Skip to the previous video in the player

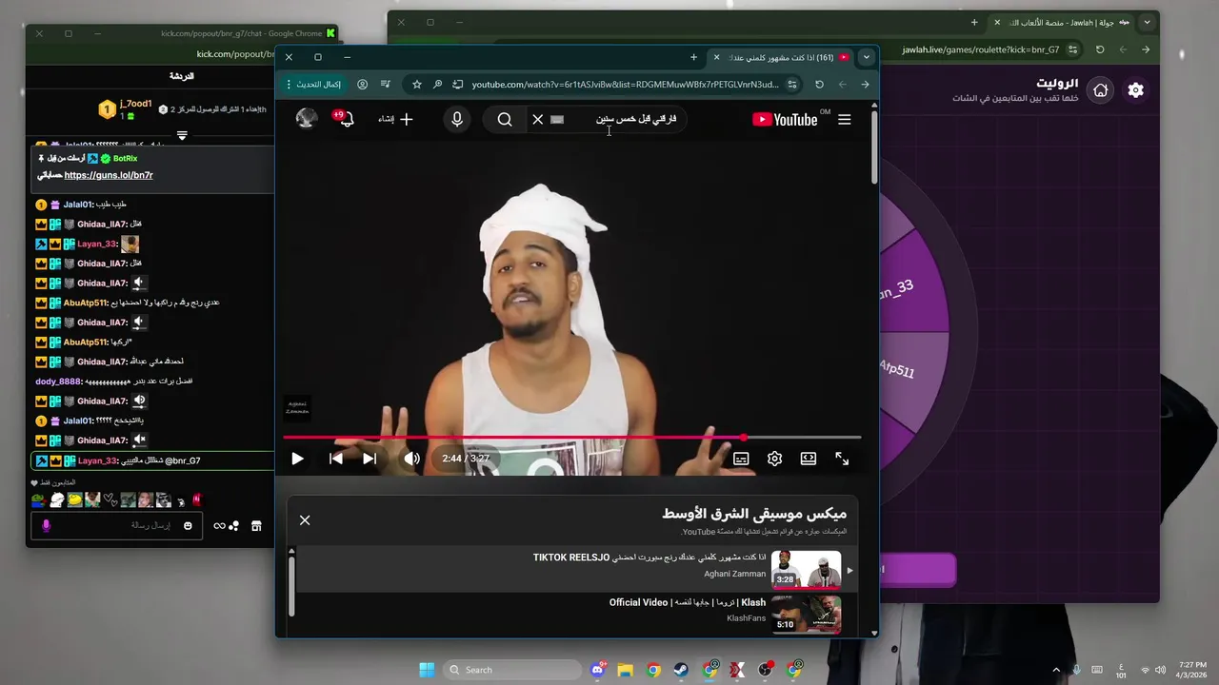click(335, 459)
